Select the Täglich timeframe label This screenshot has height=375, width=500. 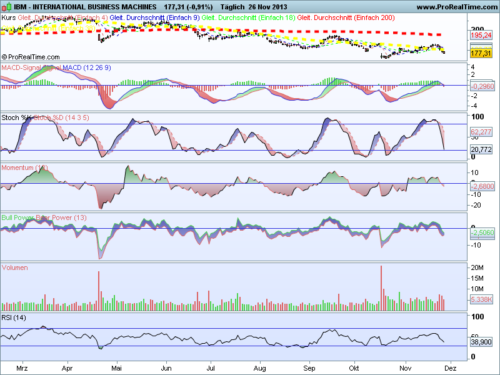click(x=232, y=7)
